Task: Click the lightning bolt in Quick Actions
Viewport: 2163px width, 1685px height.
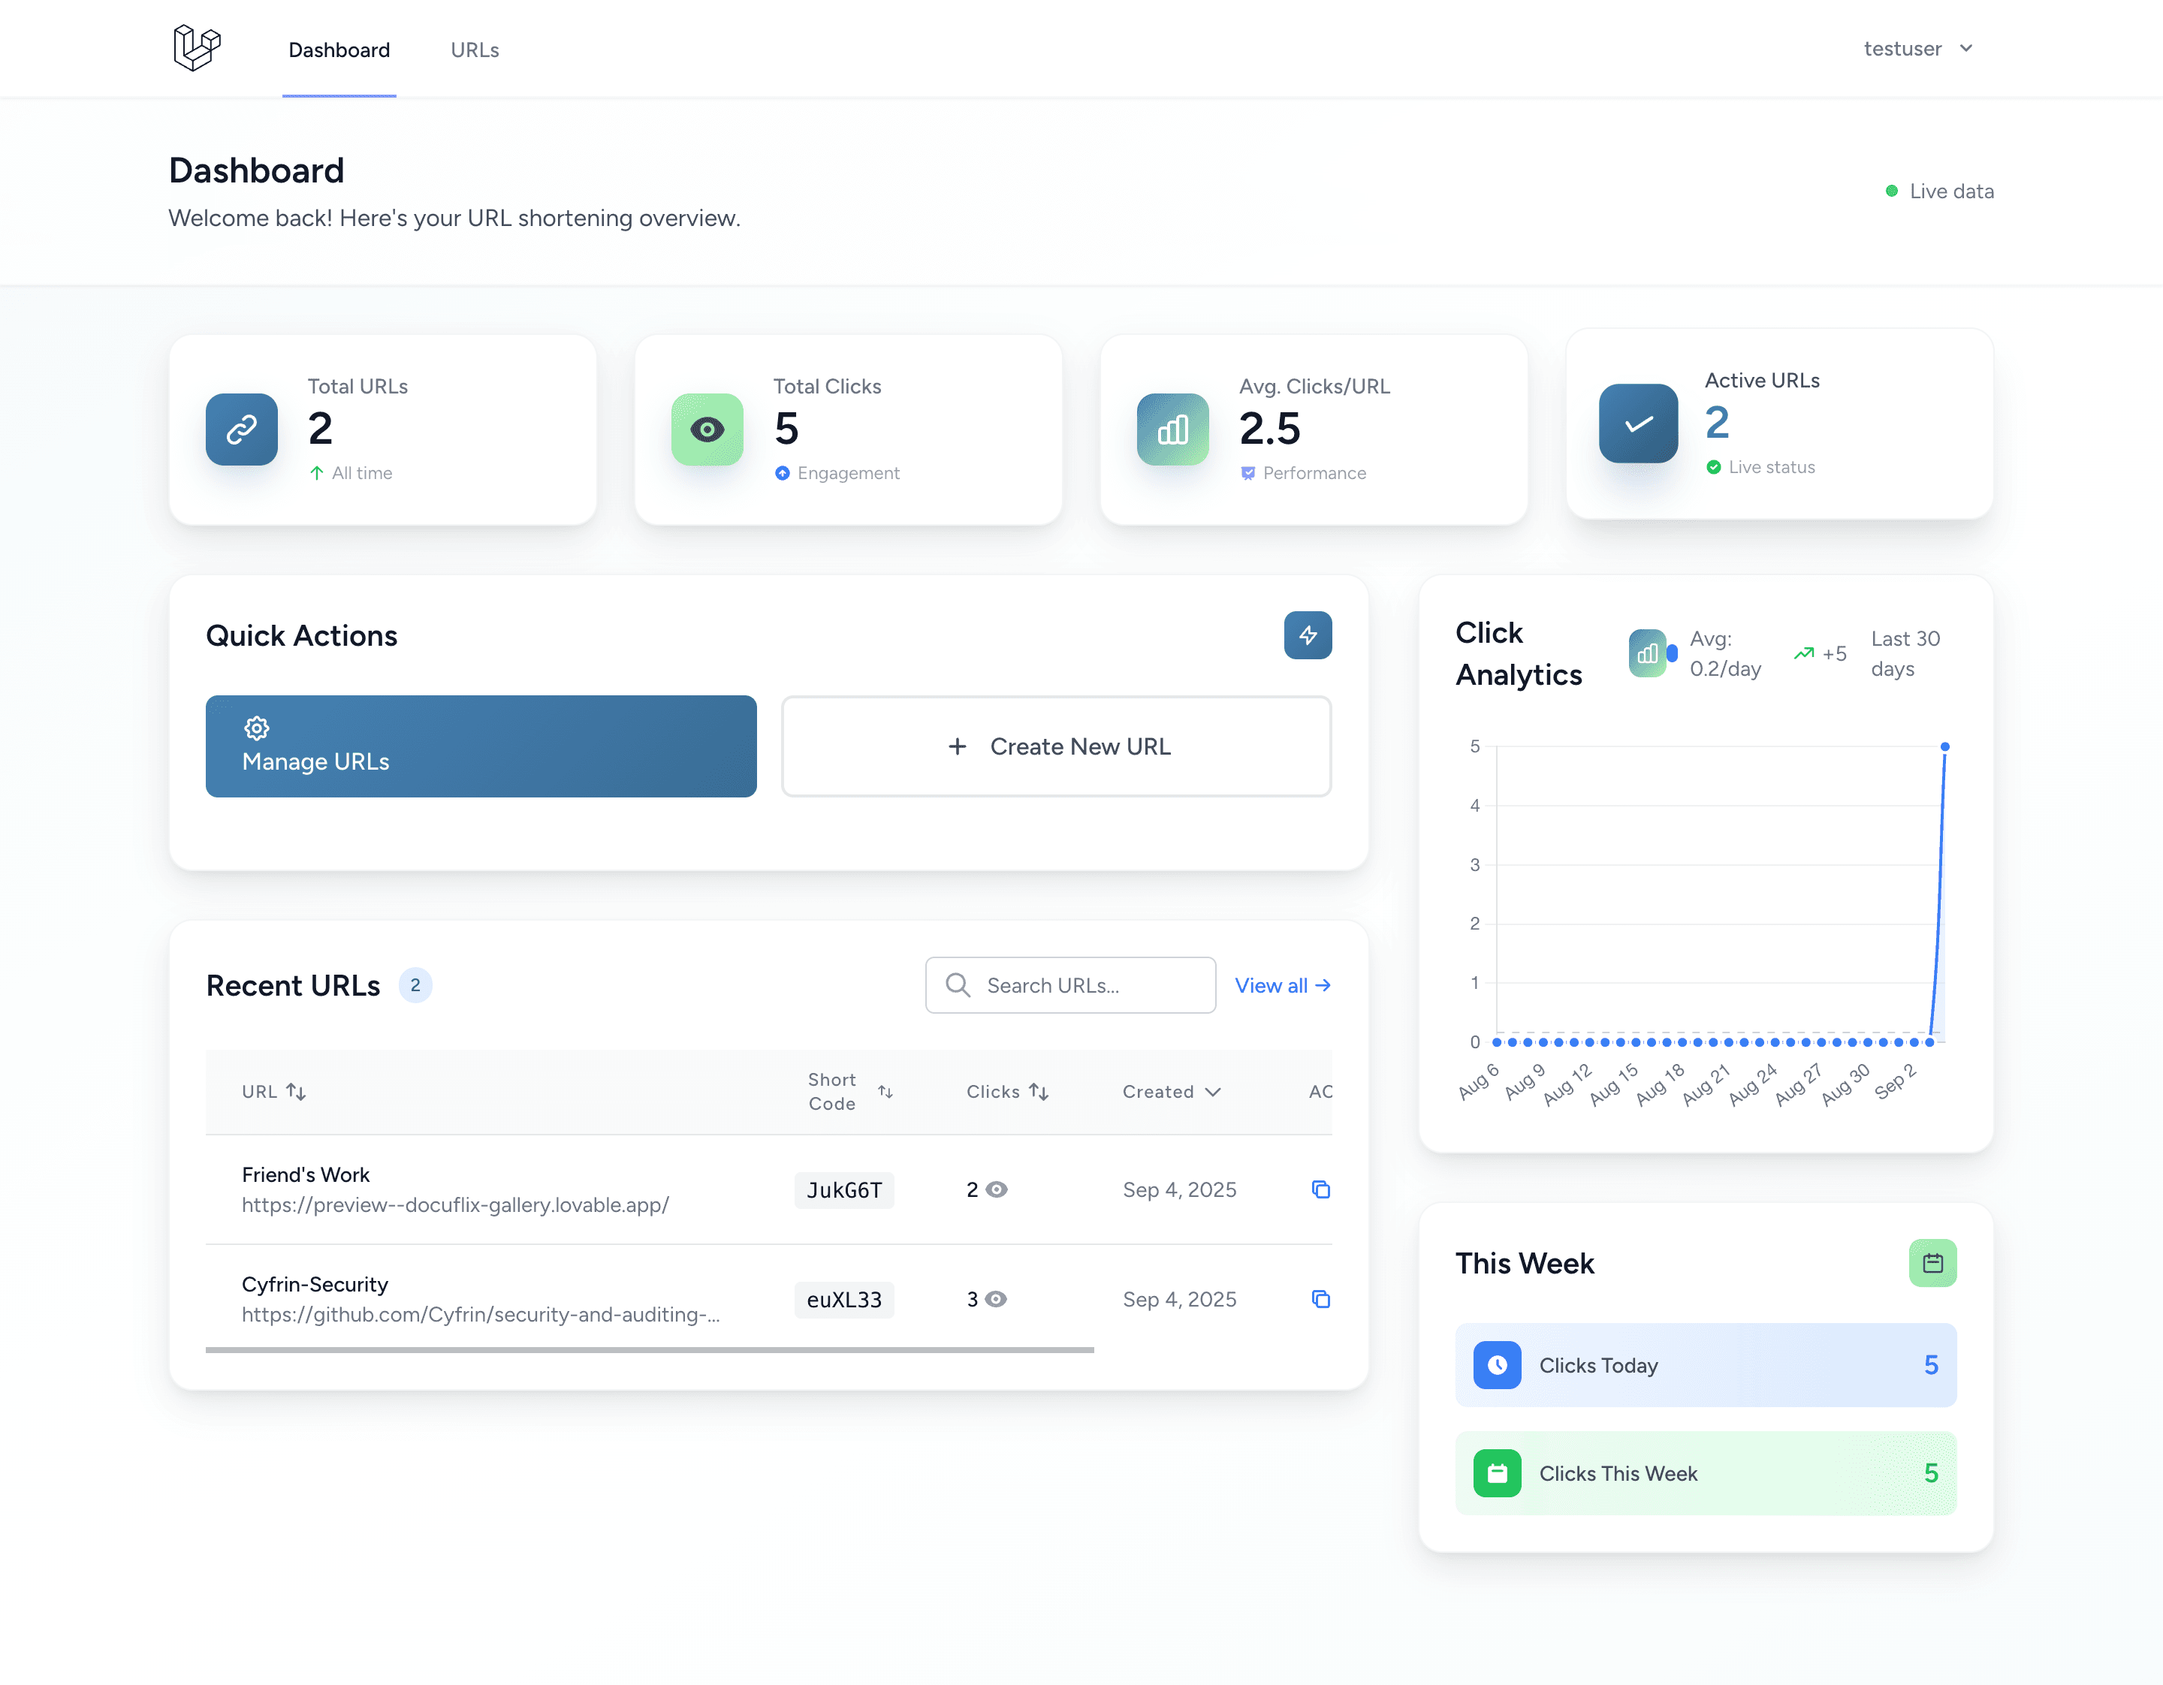Action: pos(1308,635)
